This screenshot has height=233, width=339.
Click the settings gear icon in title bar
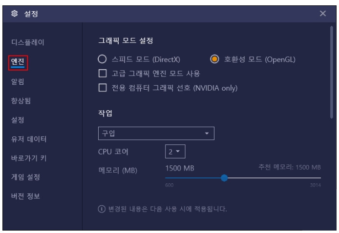[x=14, y=13]
